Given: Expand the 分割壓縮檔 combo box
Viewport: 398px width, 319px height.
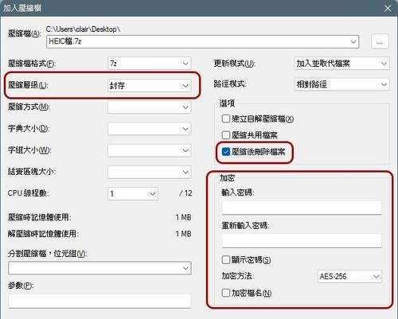Looking at the screenshot, I should [x=99, y=268].
